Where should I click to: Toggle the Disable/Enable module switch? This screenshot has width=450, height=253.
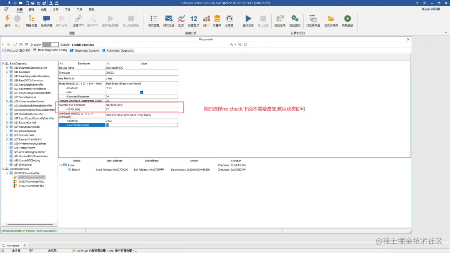[50, 45]
